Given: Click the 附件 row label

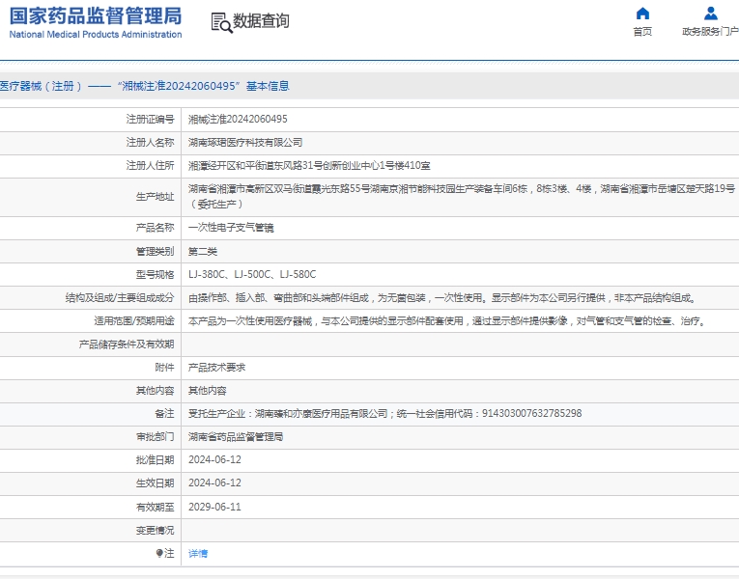Looking at the screenshot, I should (164, 367).
